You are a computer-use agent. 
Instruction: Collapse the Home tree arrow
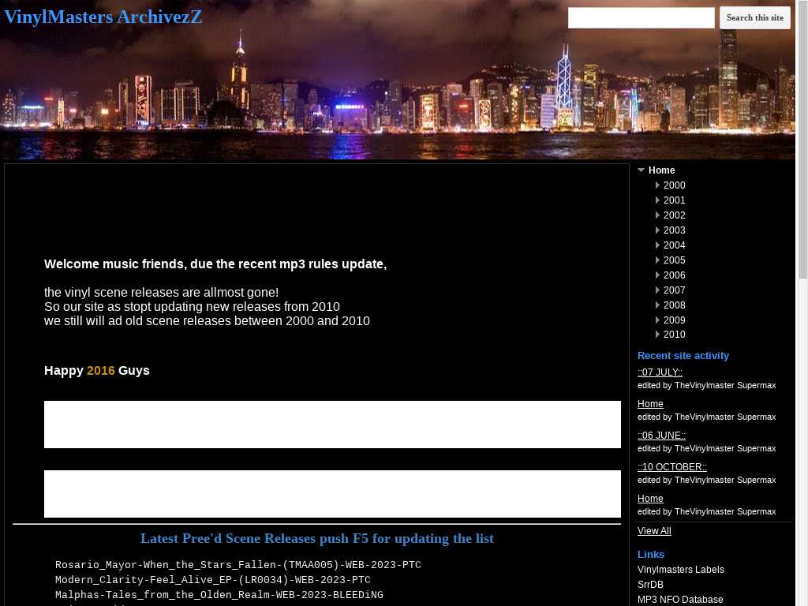pos(642,170)
